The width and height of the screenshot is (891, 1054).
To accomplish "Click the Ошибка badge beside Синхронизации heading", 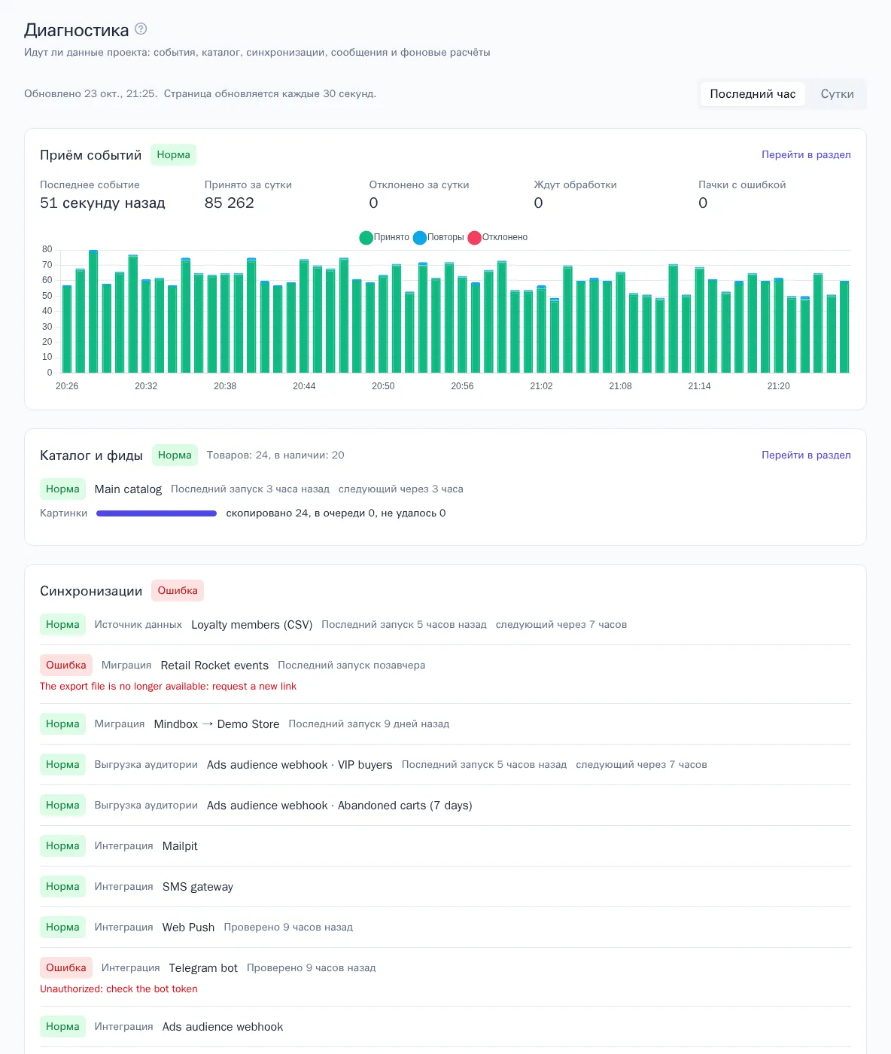I will 178,590.
